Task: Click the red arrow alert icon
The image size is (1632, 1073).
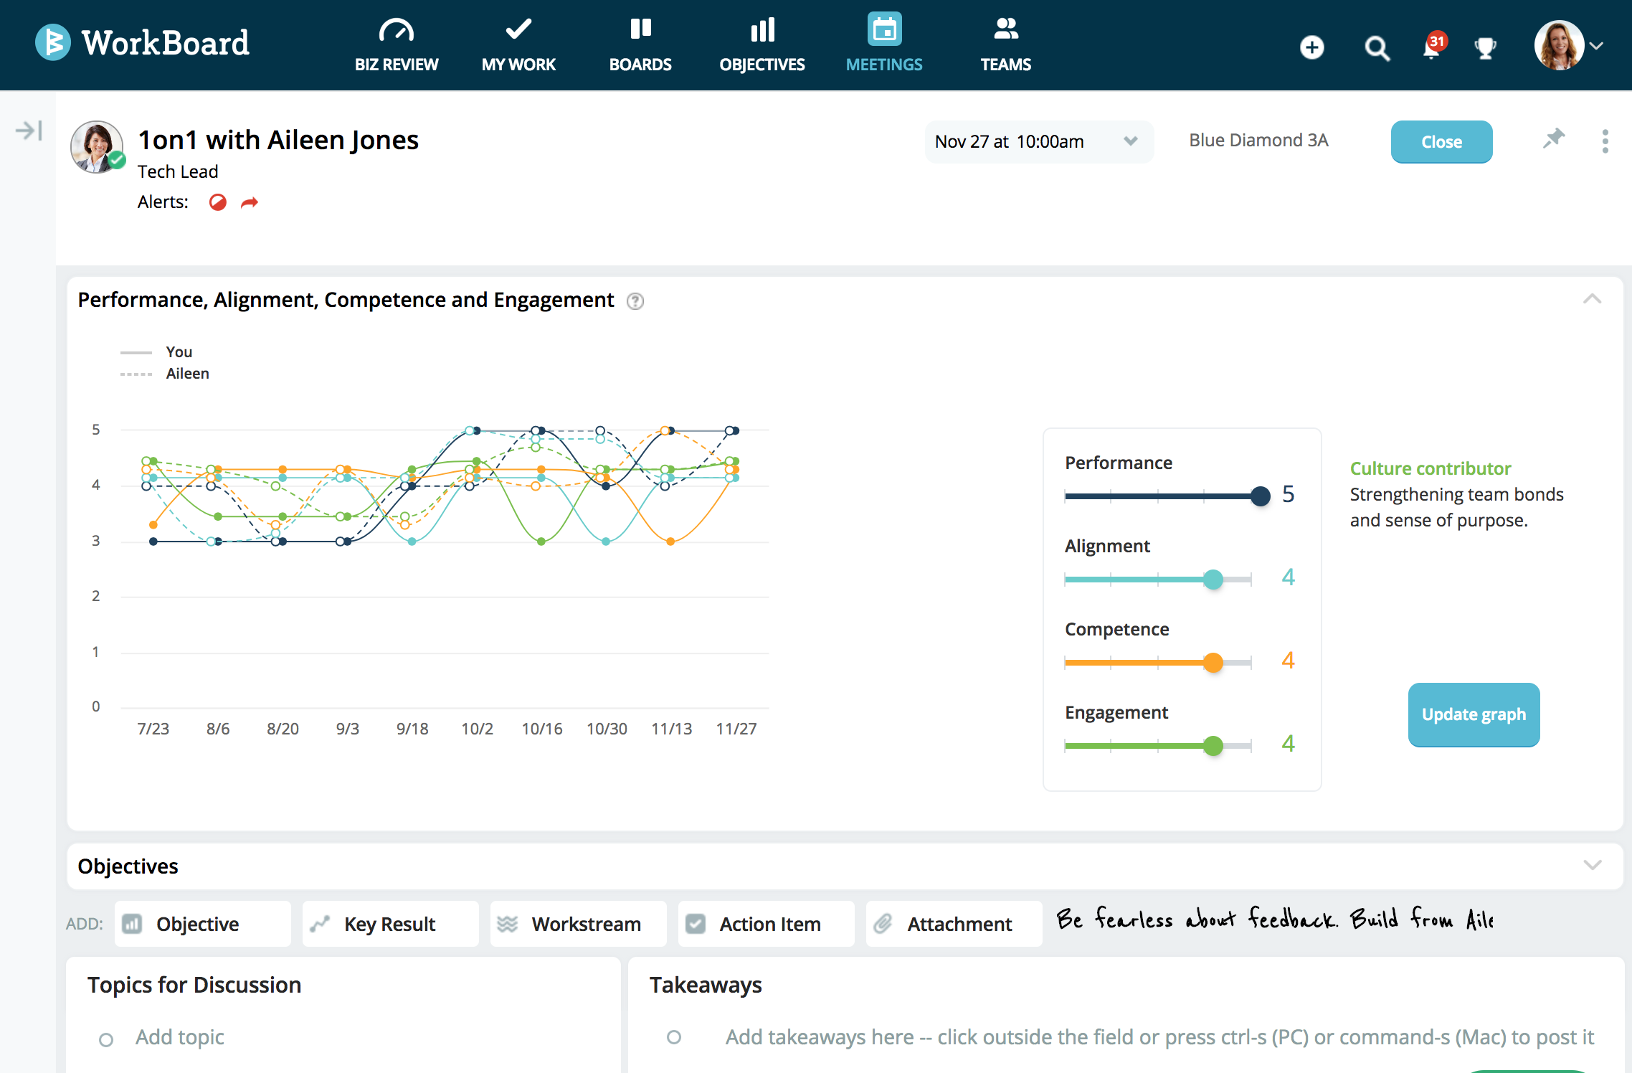Action: click(x=249, y=203)
